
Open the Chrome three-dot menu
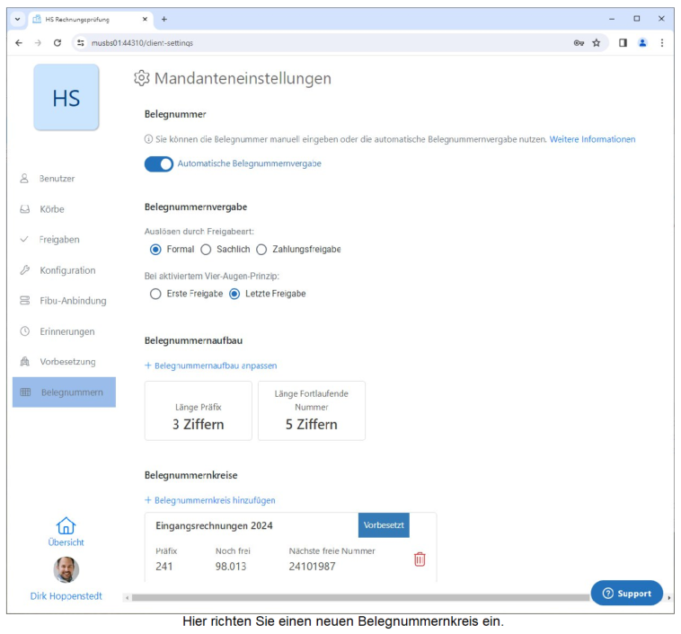coord(662,42)
